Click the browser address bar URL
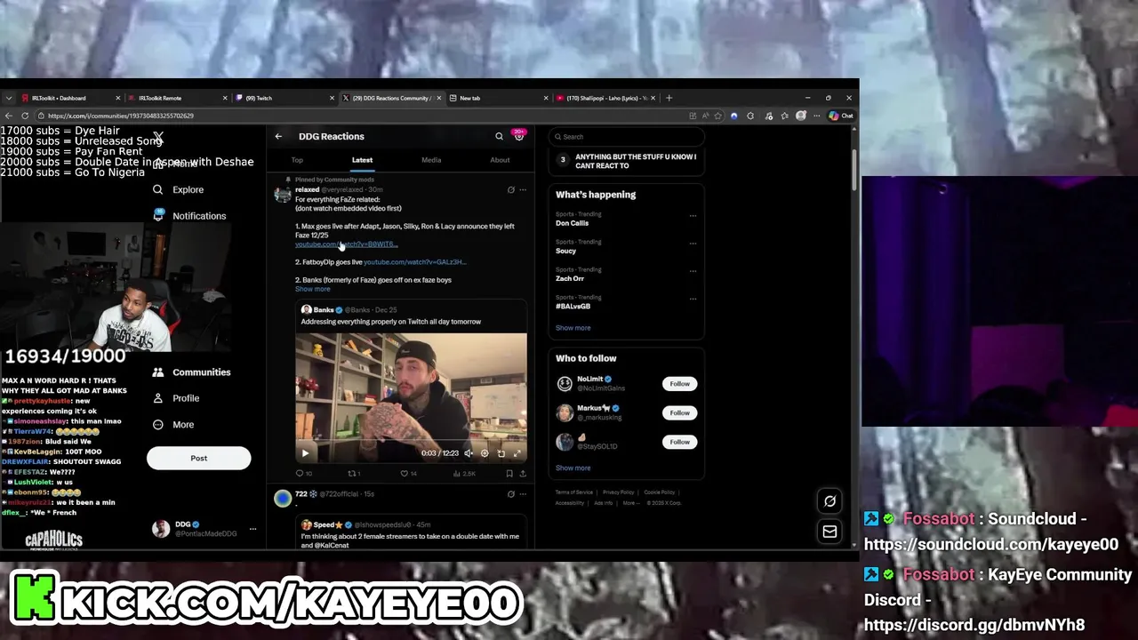Viewport: 1138px width, 640px height. pos(121,116)
